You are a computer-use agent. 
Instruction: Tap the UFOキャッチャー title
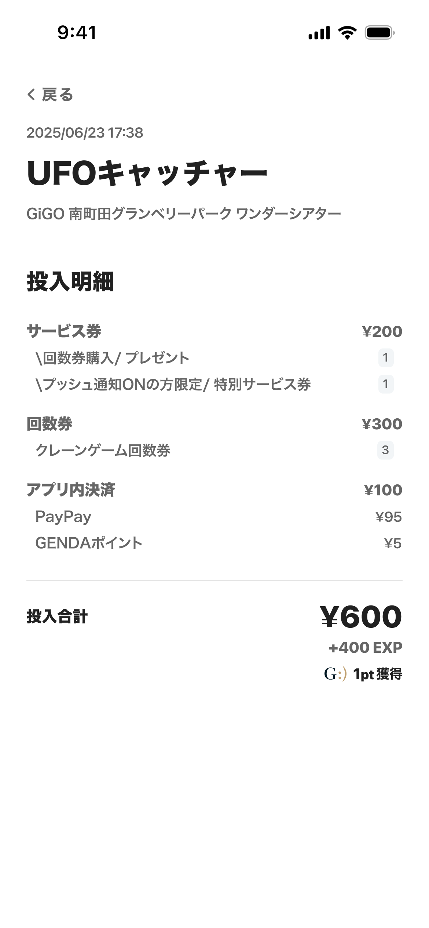[x=147, y=173]
